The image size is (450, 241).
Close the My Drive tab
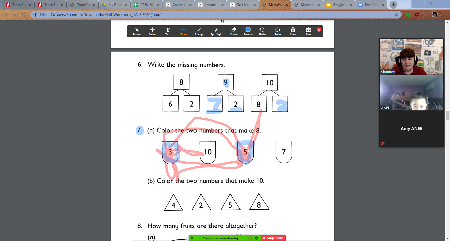tap(126, 5)
